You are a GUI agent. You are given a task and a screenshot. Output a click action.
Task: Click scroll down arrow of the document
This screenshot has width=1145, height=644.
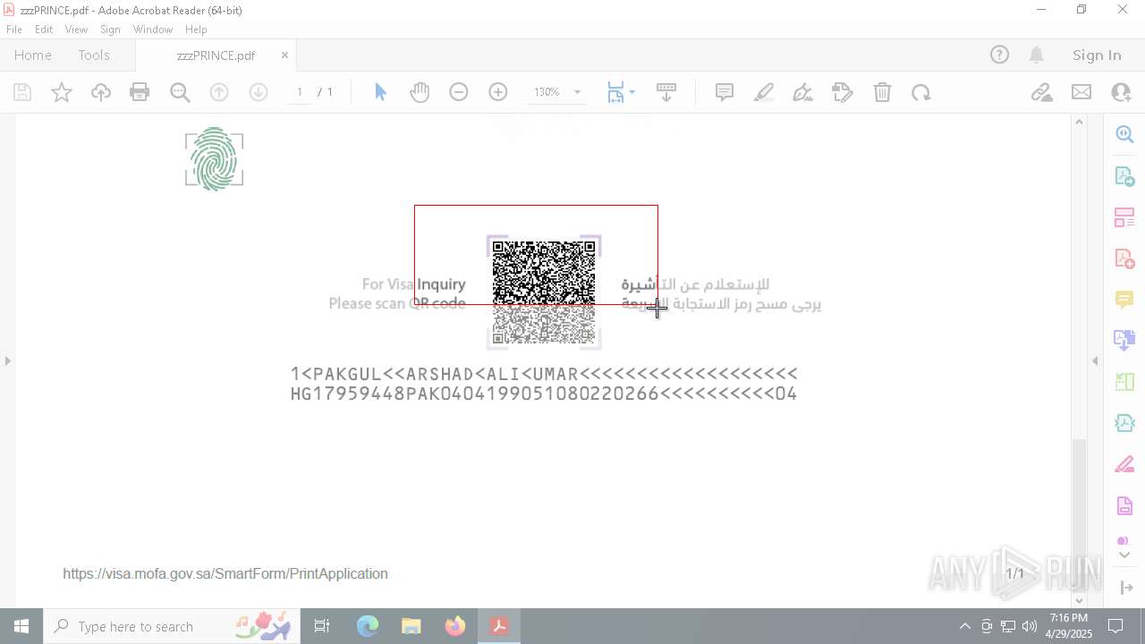(1079, 600)
